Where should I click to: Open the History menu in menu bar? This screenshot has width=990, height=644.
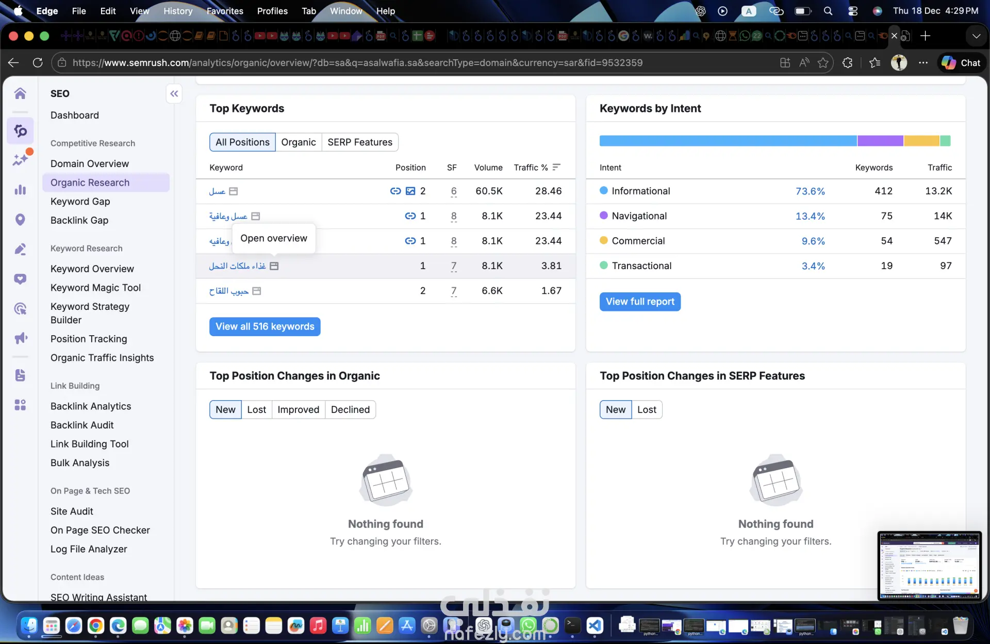click(177, 11)
